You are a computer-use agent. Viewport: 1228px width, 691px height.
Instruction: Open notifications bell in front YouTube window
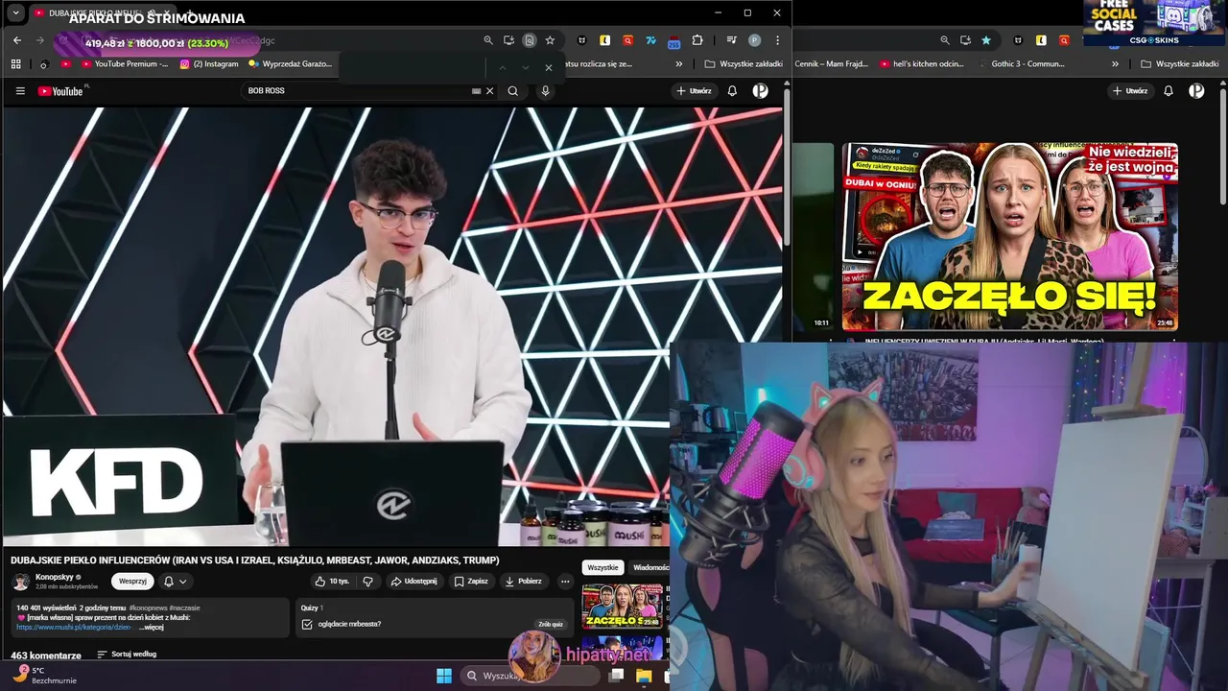732,91
